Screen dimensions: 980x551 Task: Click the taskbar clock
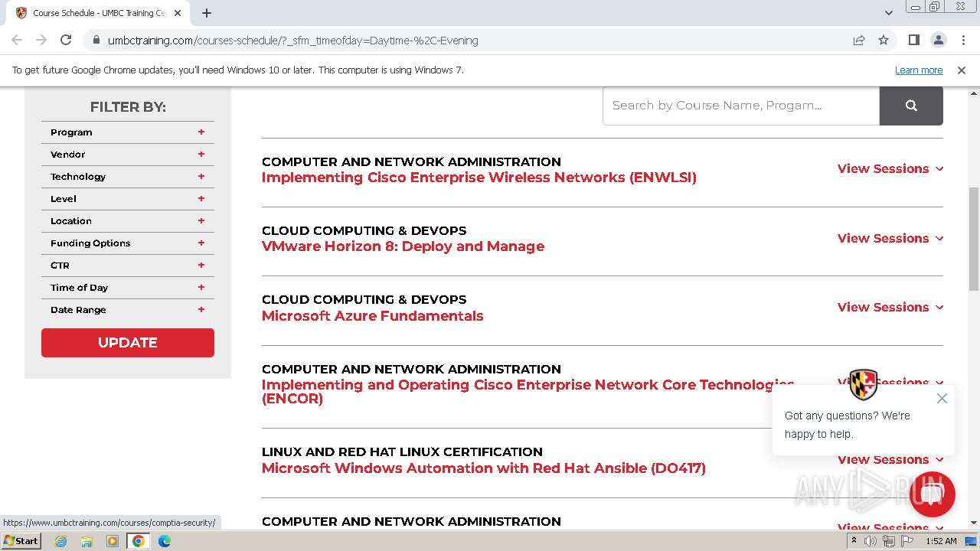point(941,541)
